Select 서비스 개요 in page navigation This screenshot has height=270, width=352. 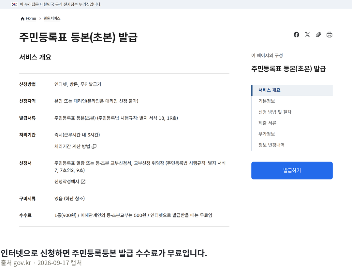292,90
